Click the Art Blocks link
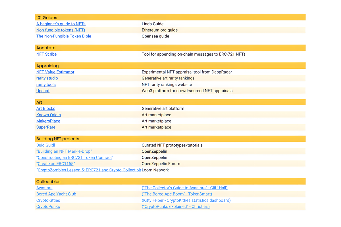Viewport: 341px width, 227px height. 46,109
